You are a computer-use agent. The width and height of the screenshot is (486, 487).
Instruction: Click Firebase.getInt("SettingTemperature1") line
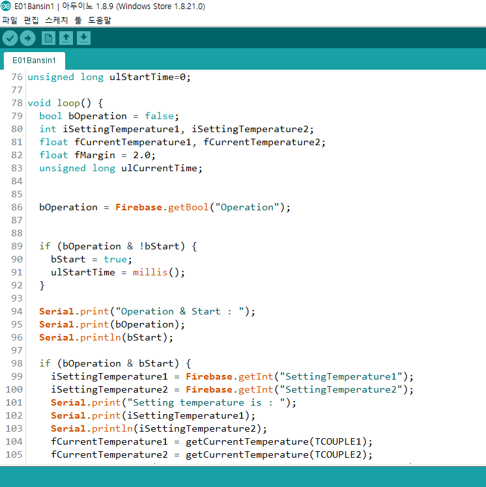(233, 376)
